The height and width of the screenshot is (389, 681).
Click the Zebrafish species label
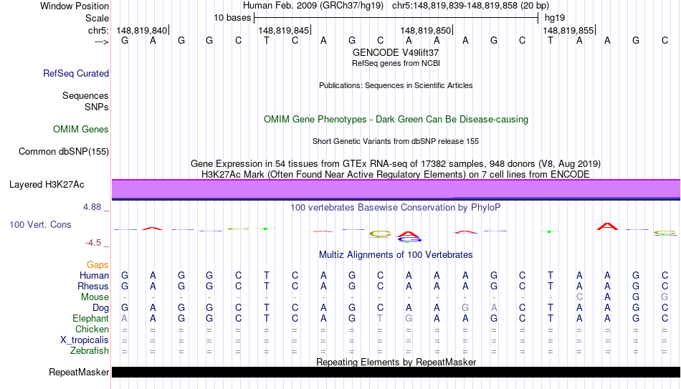coord(90,350)
